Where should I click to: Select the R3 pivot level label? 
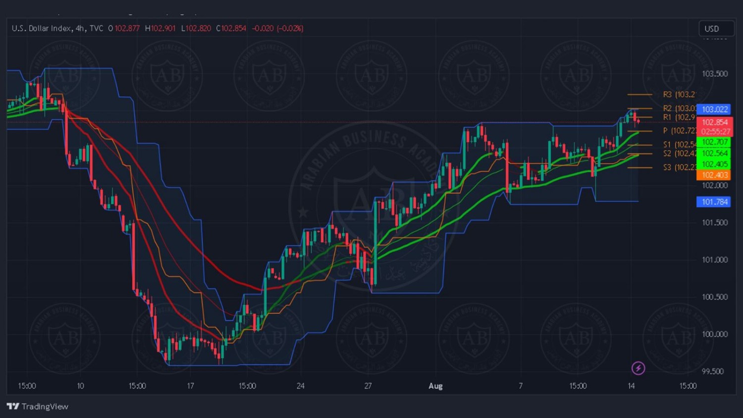tap(679, 94)
